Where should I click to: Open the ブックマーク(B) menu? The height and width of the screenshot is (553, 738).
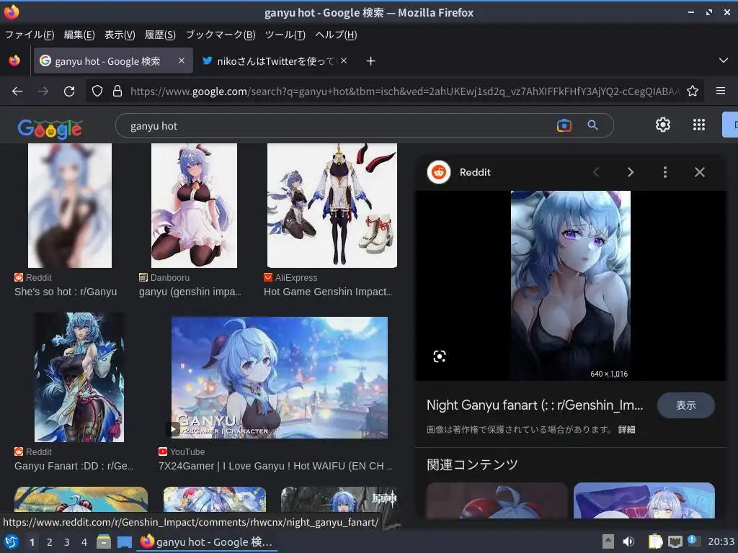221,35
